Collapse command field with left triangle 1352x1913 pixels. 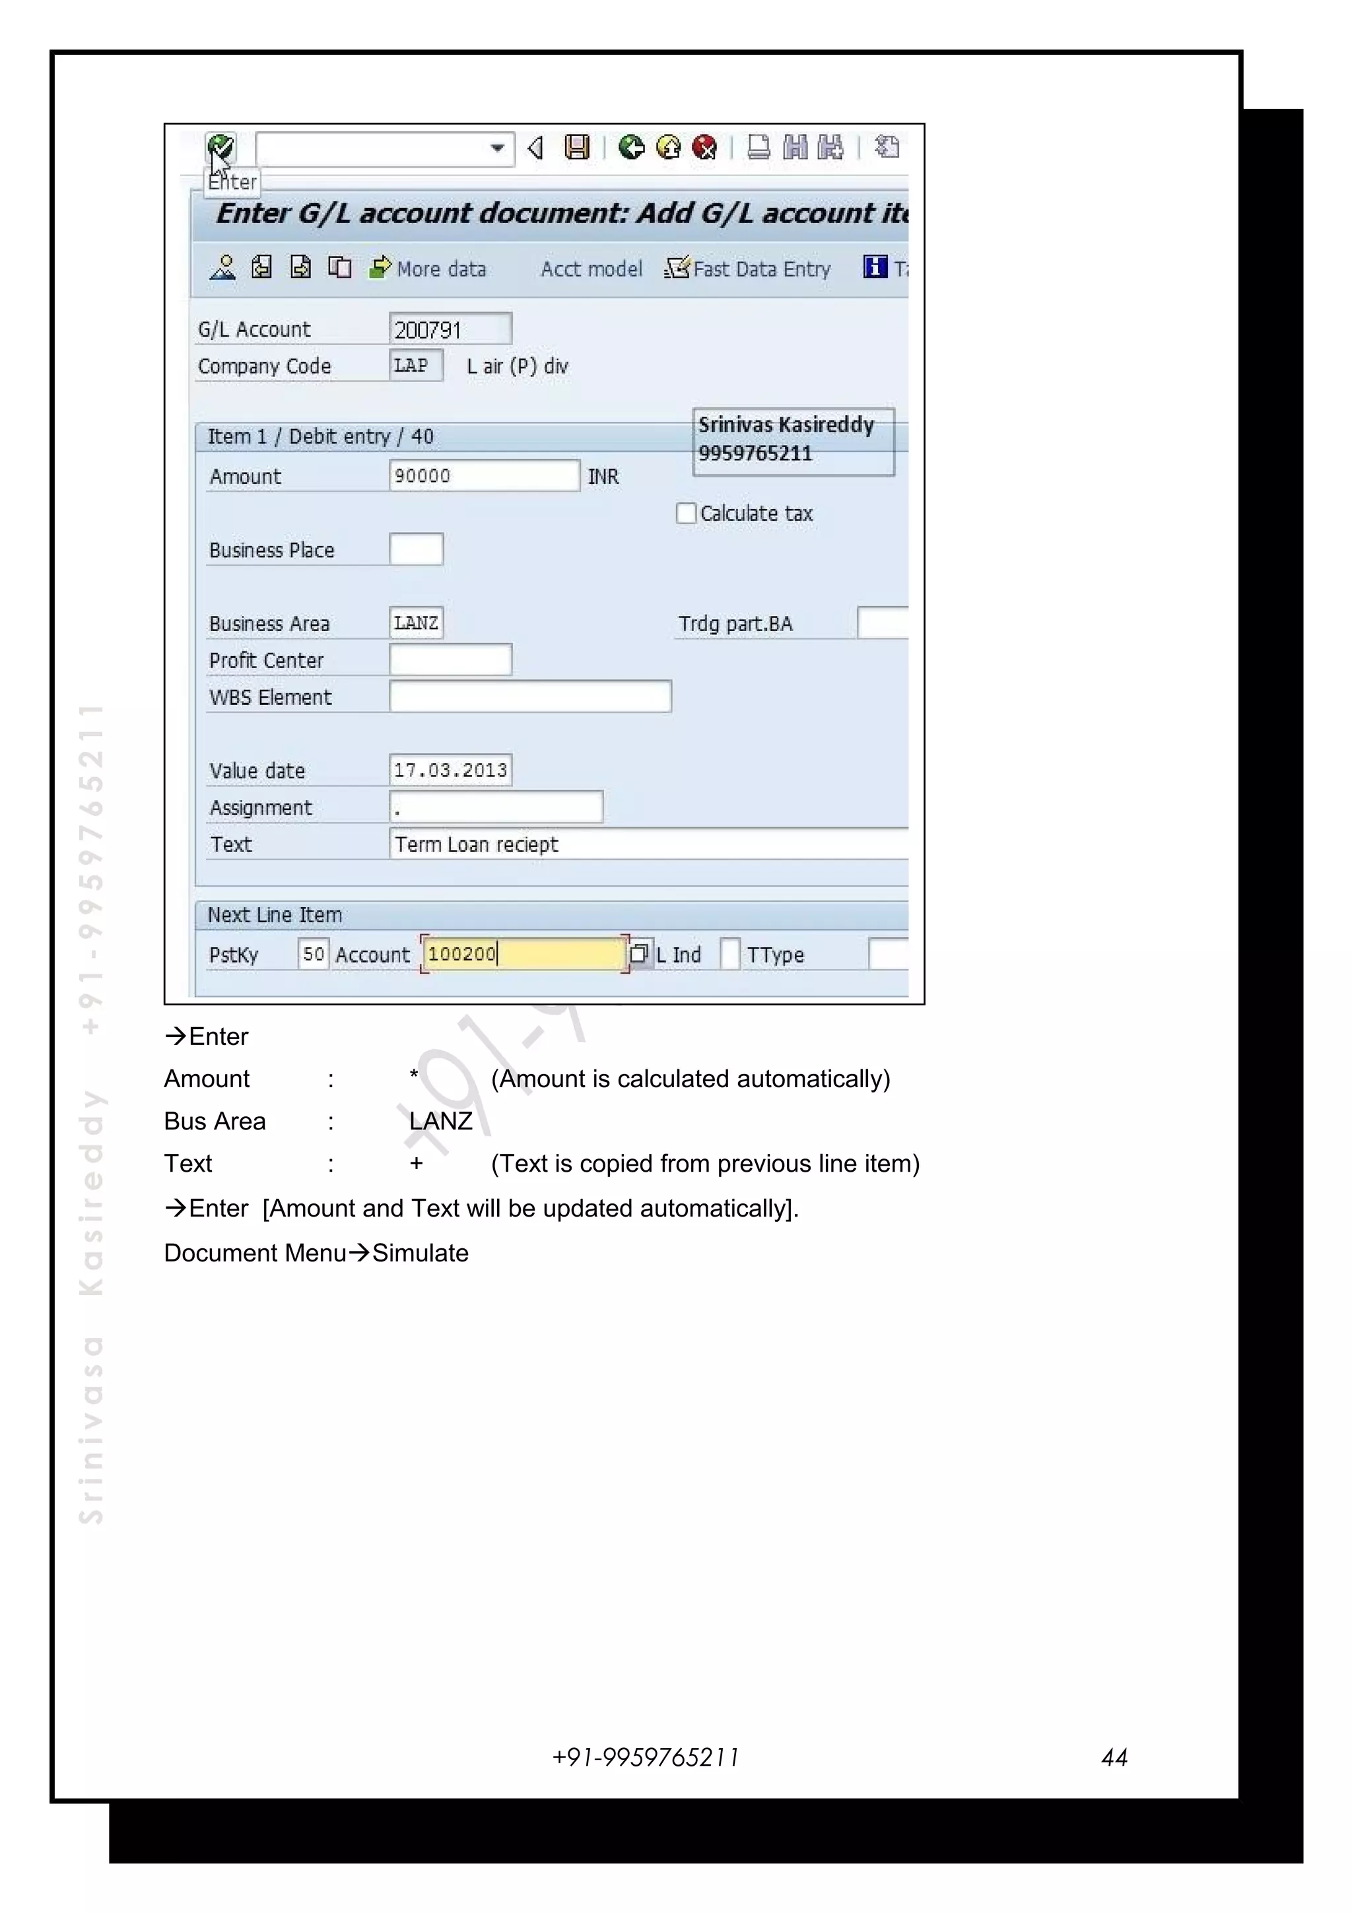pos(535,149)
